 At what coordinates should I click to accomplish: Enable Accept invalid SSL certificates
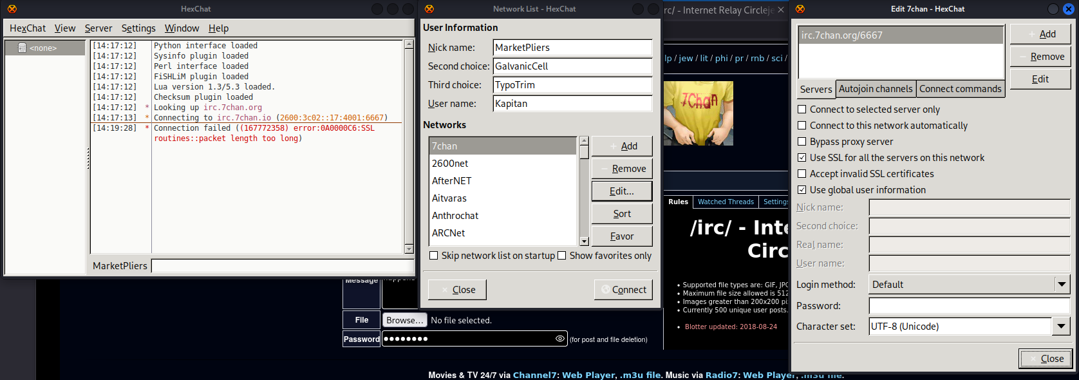pyautogui.click(x=802, y=174)
